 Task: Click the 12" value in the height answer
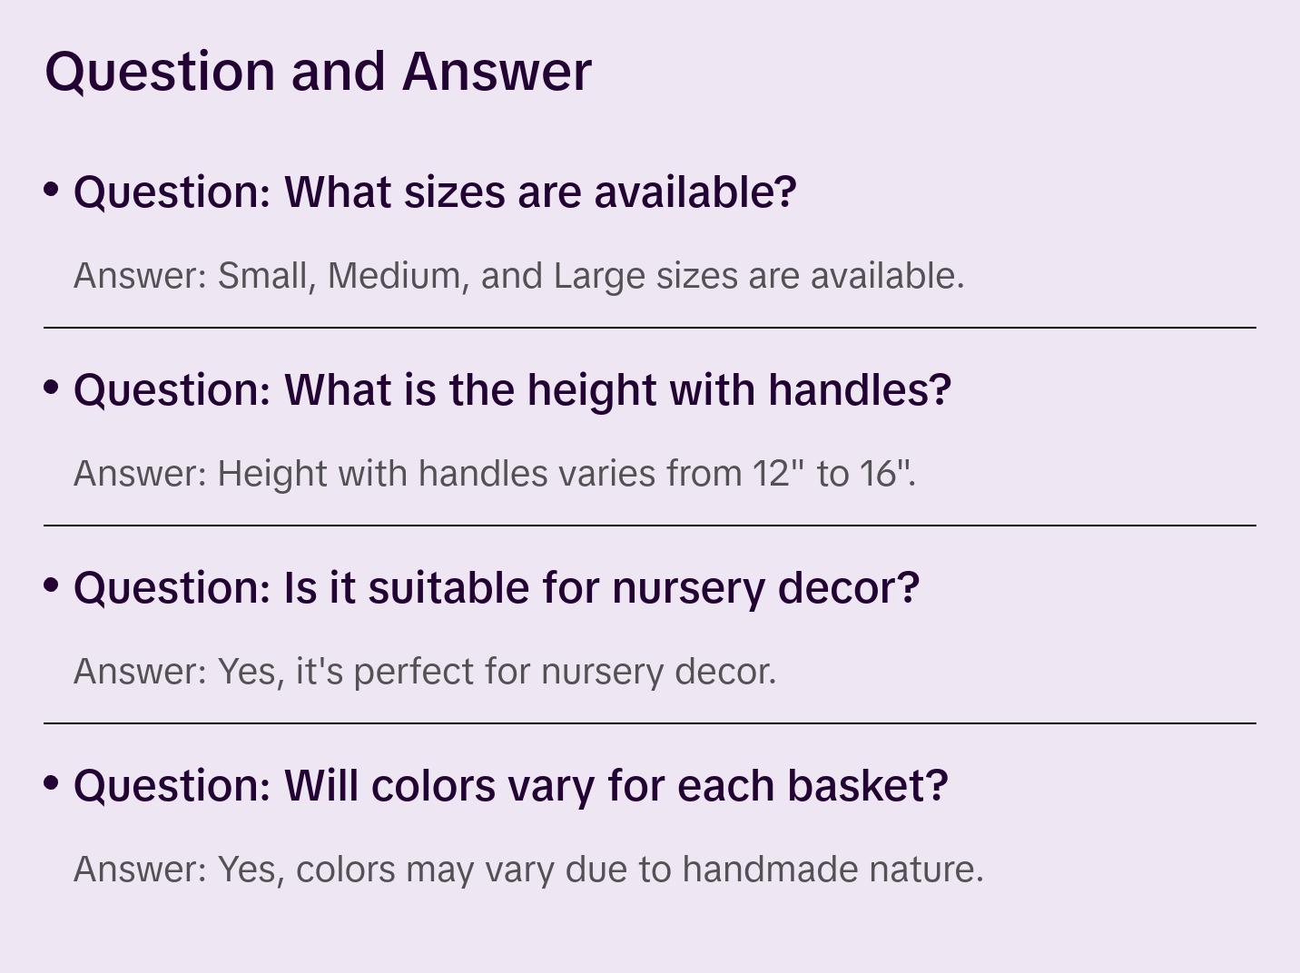coord(778,474)
